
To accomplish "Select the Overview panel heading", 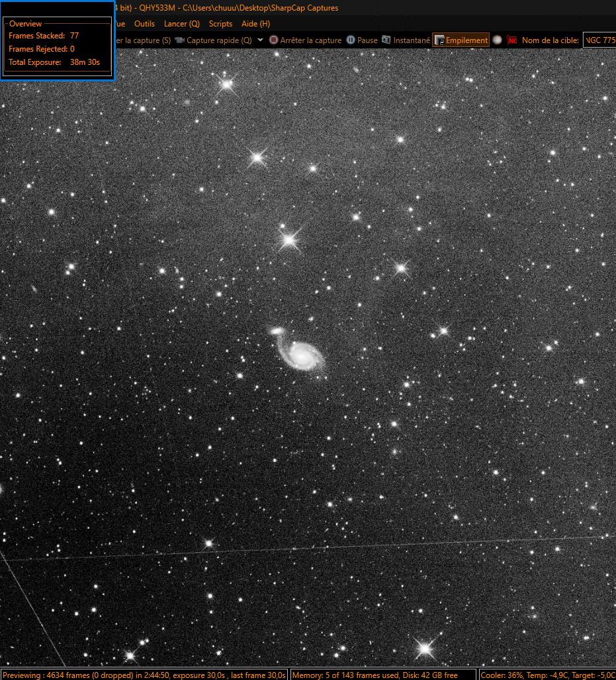I will click(x=26, y=24).
